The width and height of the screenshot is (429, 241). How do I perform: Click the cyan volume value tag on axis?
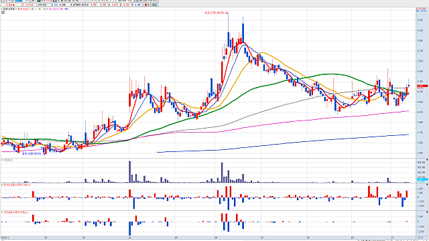(x=422, y=179)
